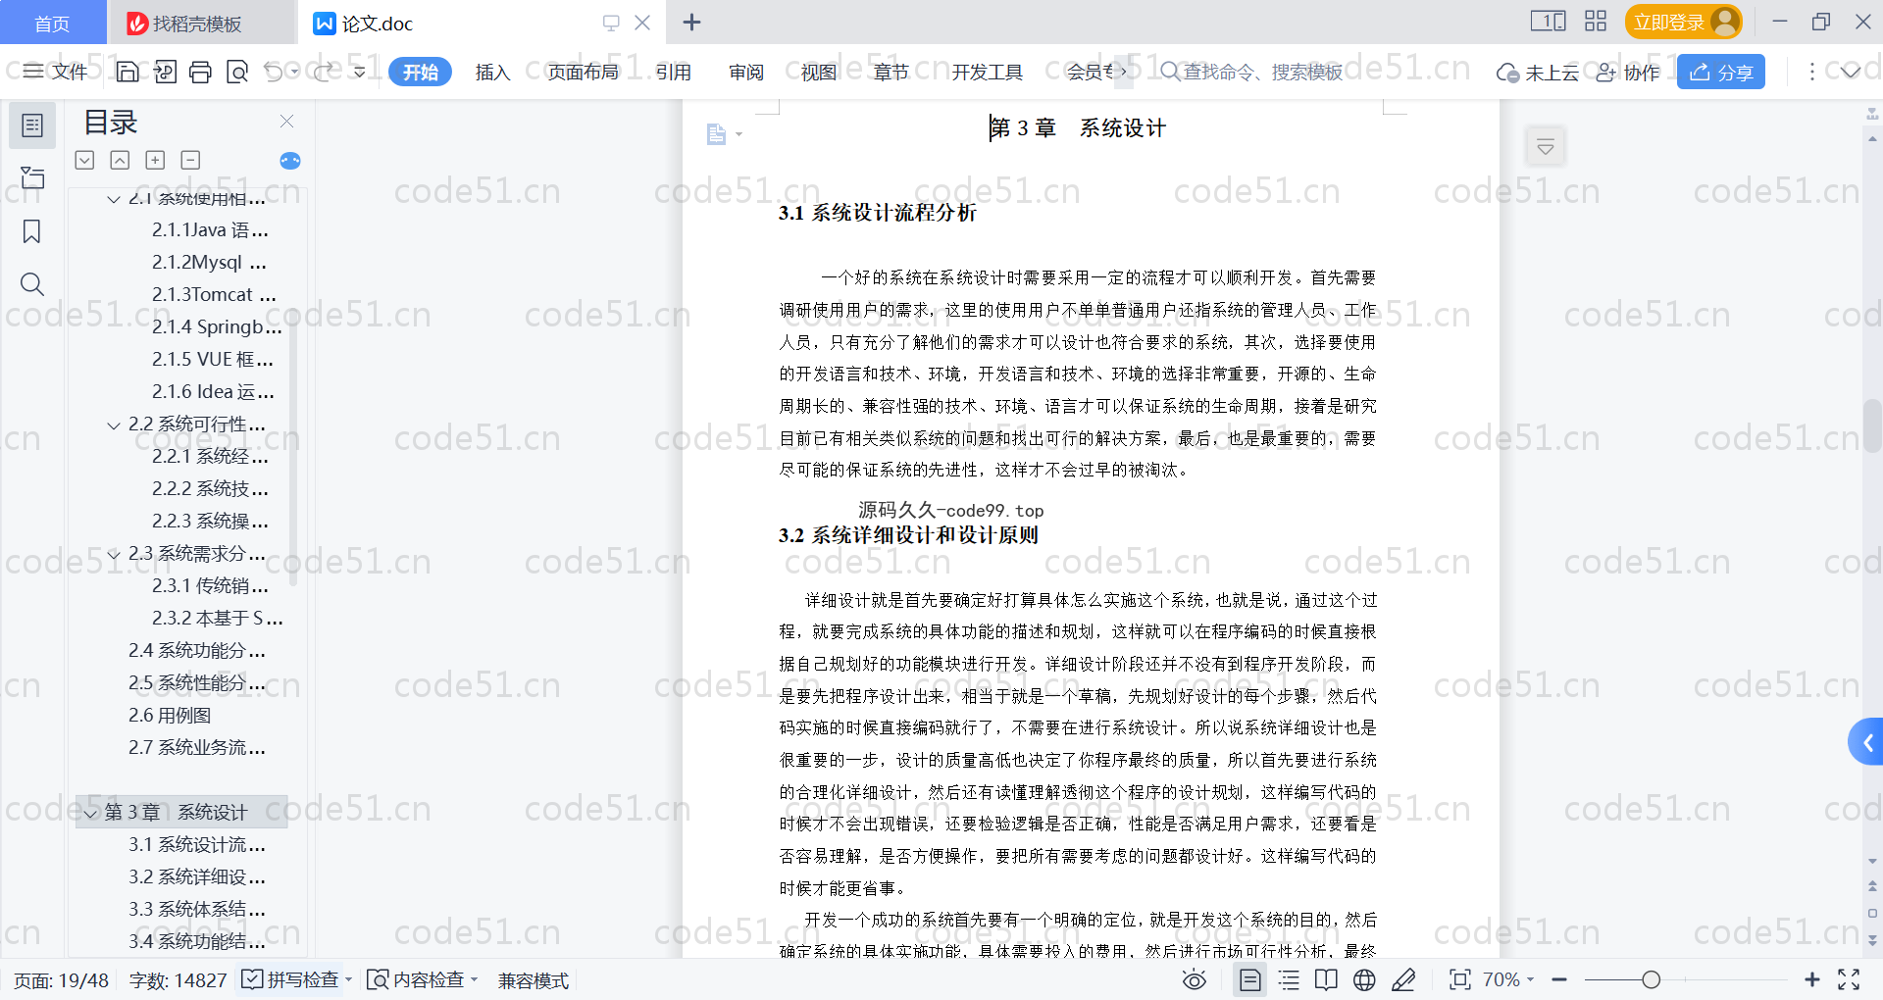Click the 分享 share button

click(1721, 72)
